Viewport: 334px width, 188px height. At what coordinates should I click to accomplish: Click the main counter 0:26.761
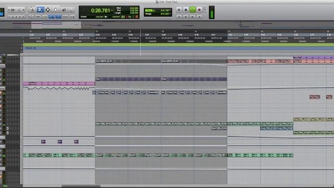[101, 10]
